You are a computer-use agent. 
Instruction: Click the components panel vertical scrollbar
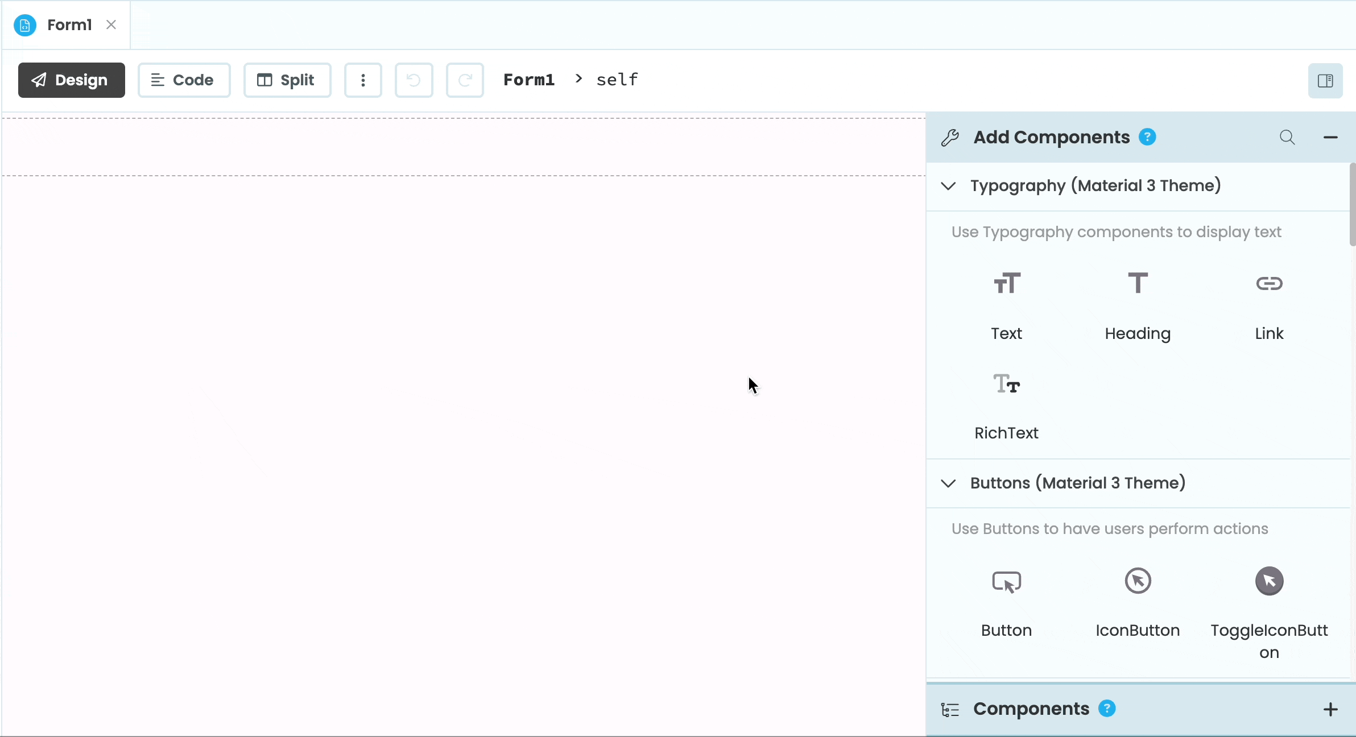[x=1353, y=205]
